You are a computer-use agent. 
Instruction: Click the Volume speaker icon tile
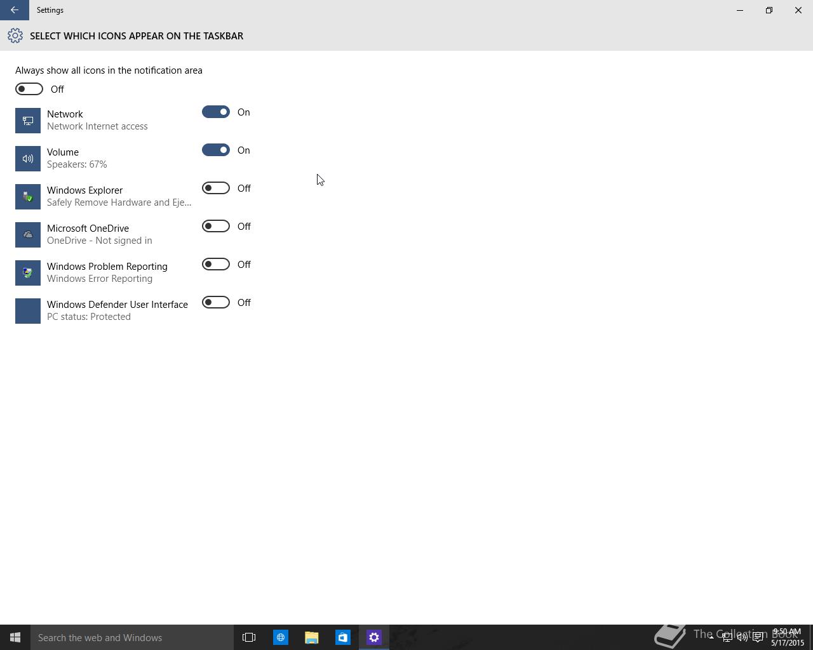pos(28,159)
